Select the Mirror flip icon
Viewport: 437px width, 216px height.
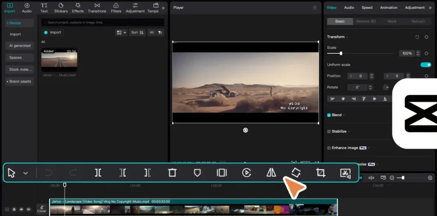271,173
